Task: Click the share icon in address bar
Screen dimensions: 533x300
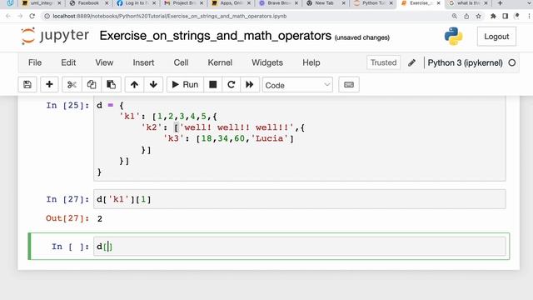Action: pos(466,16)
